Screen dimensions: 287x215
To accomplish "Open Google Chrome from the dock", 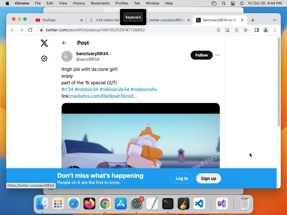I will click(105, 204).
